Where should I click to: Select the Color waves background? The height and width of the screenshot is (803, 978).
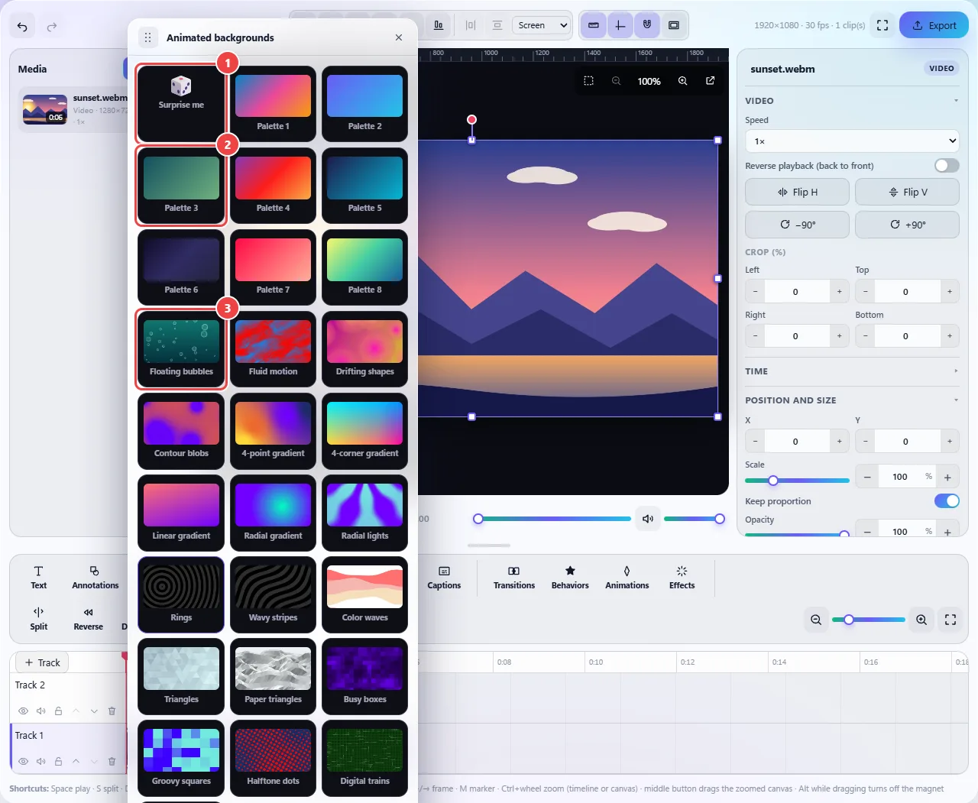364,594
